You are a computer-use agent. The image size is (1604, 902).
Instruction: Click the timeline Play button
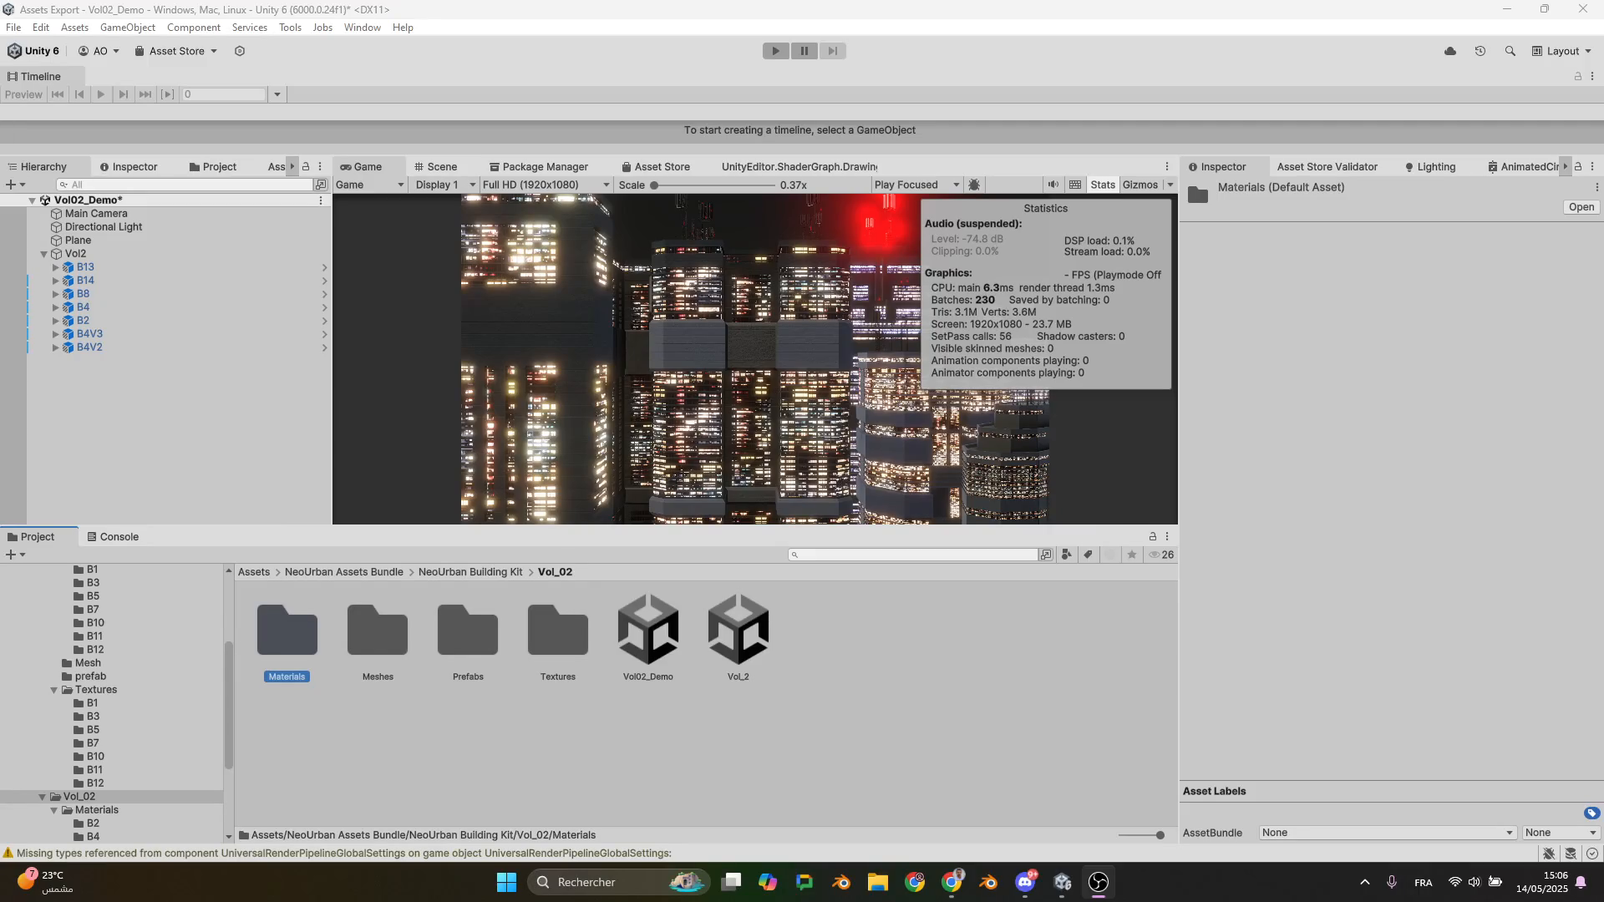(101, 94)
